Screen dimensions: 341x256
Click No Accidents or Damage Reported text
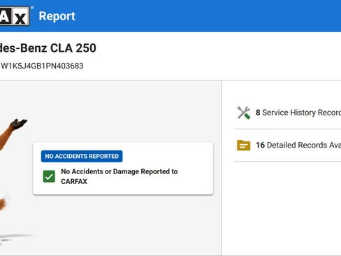[x=119, y=176]
